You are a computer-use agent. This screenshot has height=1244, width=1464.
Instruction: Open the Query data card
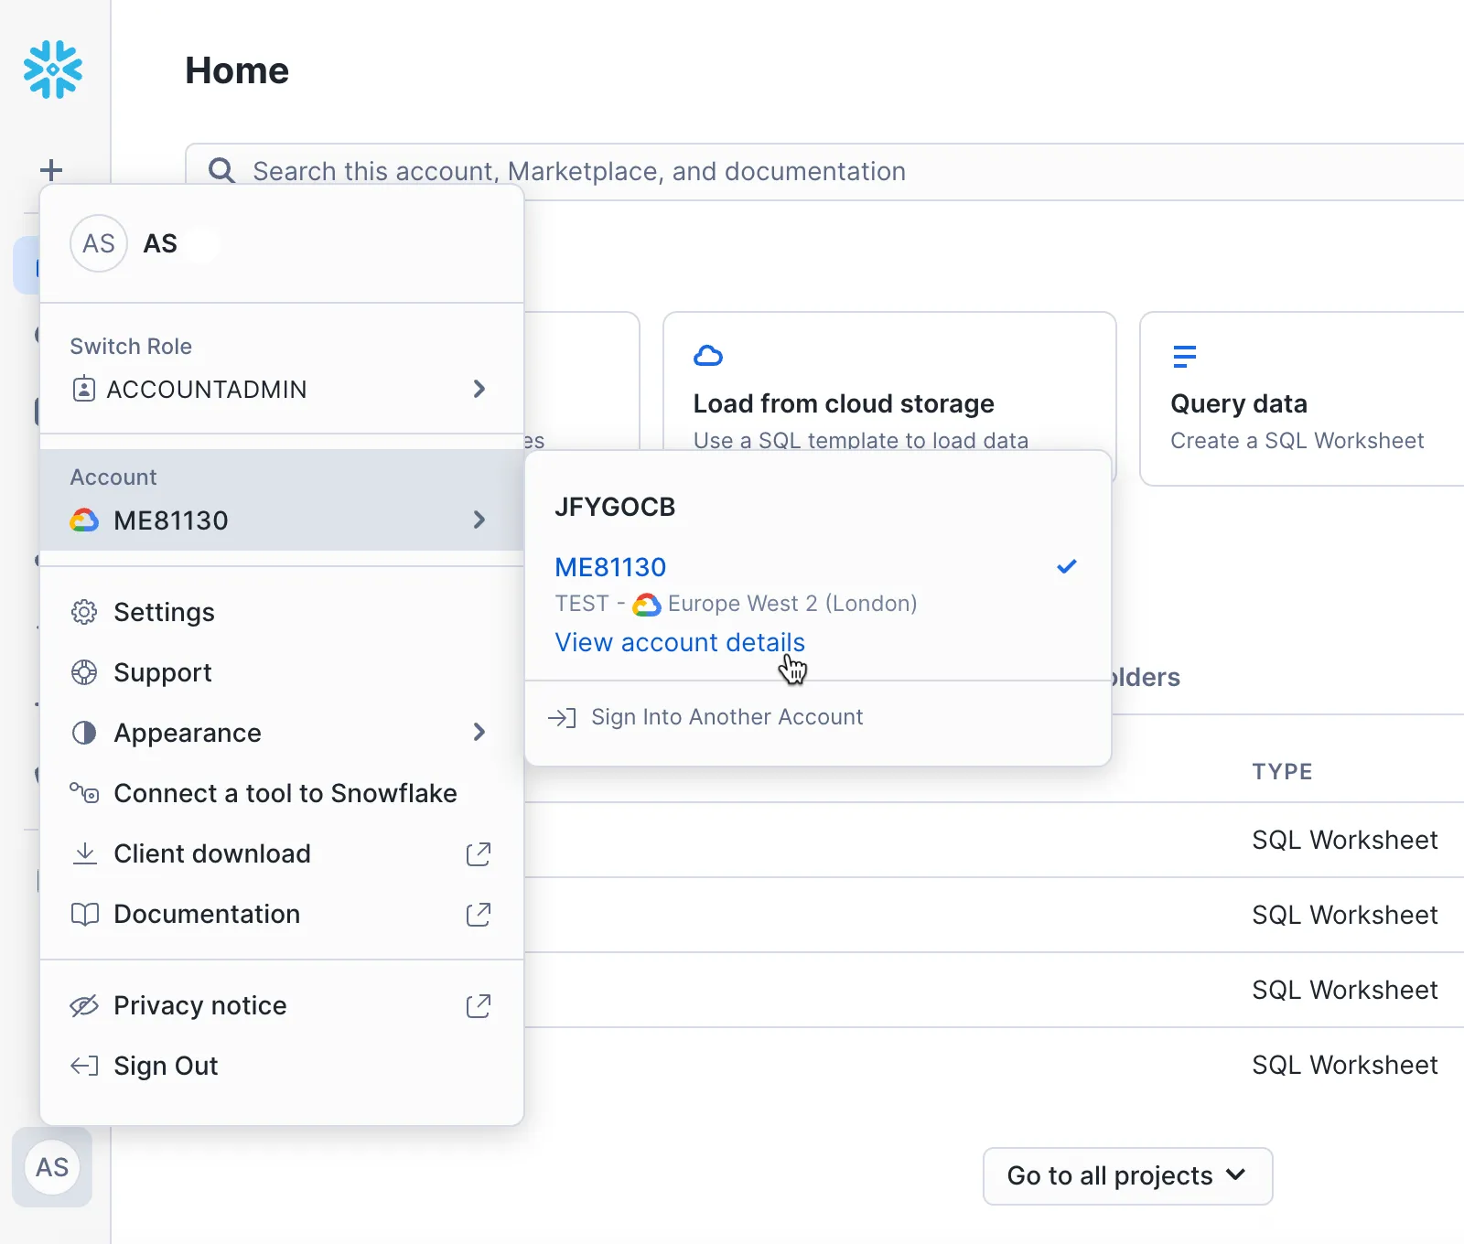1301,399
